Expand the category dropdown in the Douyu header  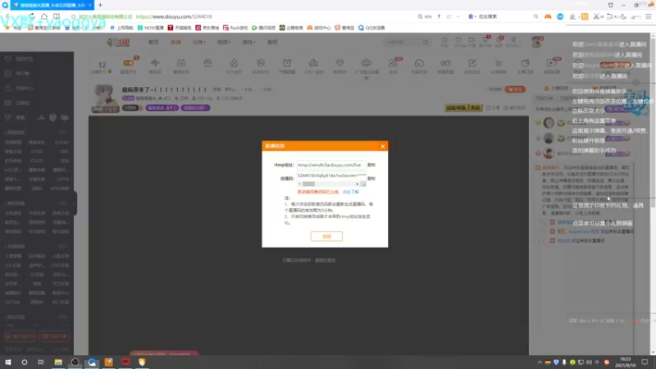(198, 43)
